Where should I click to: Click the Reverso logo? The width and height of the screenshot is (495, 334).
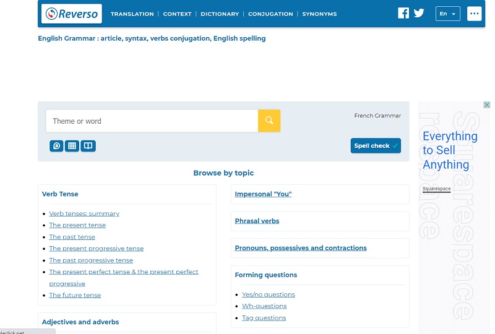pyautogui.click(x=72, y=14)
